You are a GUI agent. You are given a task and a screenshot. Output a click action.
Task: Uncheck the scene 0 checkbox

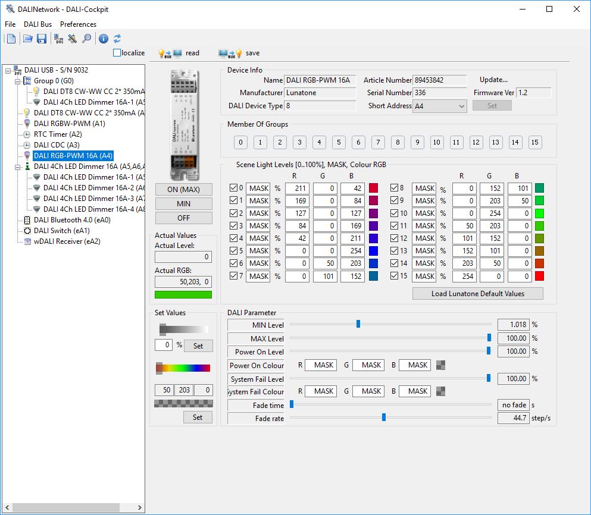233,187
